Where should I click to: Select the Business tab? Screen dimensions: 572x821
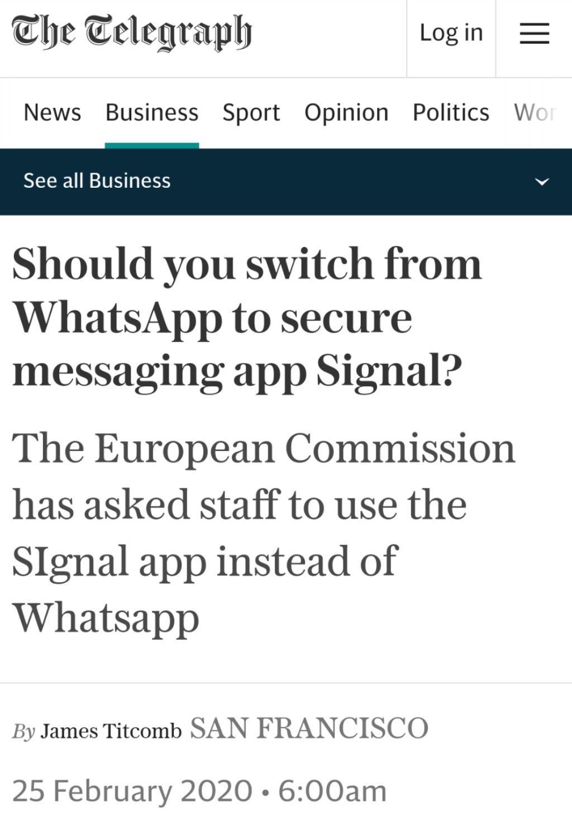(152, 112)
